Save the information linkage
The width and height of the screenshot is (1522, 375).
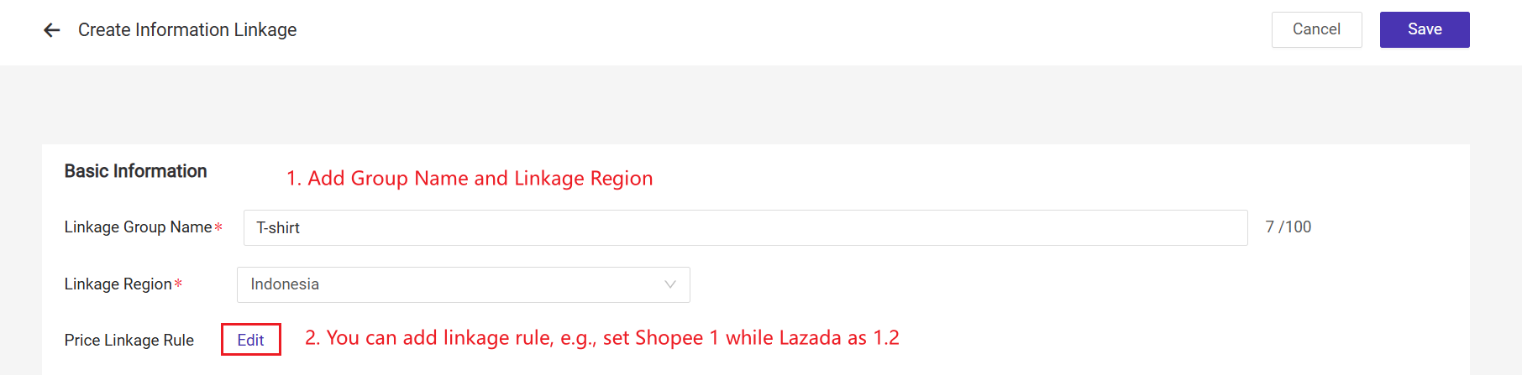[x=1425, y=29]
